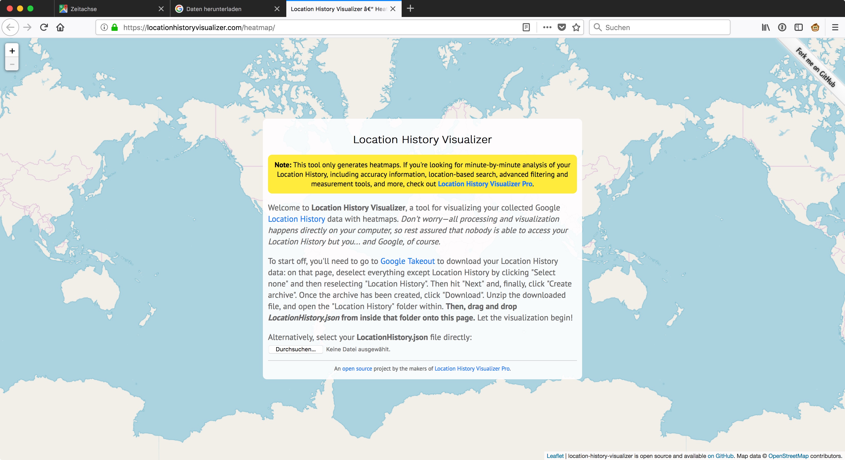Toggle the browser sidebar
This screenshot has width=845, height=460.
tap(798, 27)
